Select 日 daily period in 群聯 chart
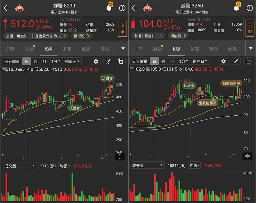 (x=27, y=62)
